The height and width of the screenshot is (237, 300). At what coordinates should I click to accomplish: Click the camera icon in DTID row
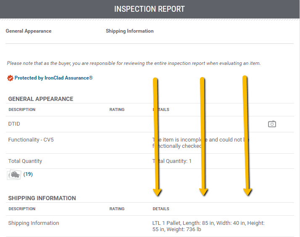272,124
